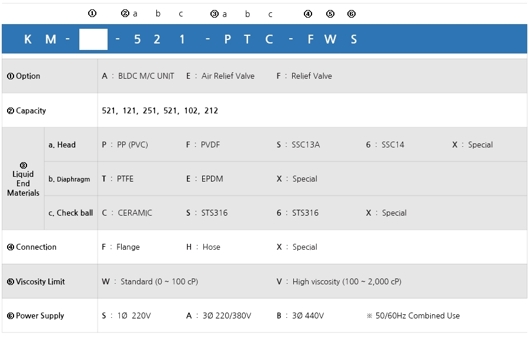
Task: Select 'S : 1Ø 220V' power supply
Action: point(126,315)
